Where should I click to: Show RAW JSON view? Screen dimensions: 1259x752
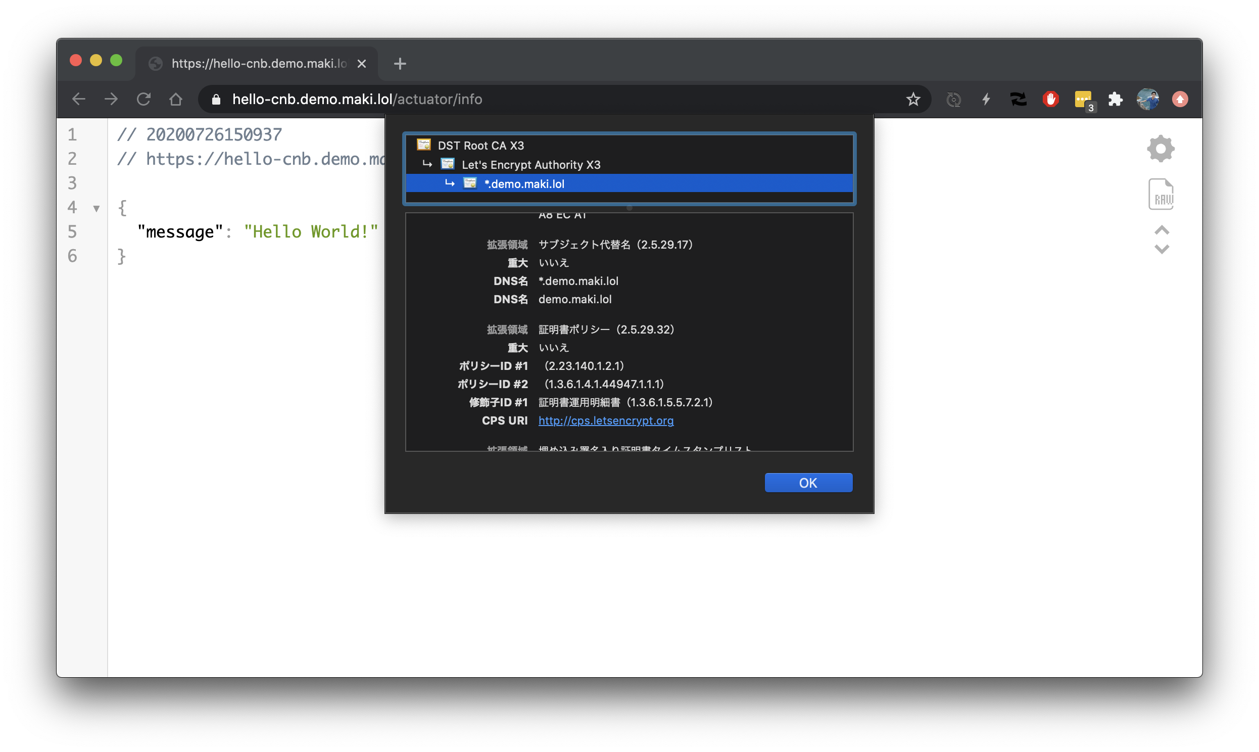[x=1161, y=194]
